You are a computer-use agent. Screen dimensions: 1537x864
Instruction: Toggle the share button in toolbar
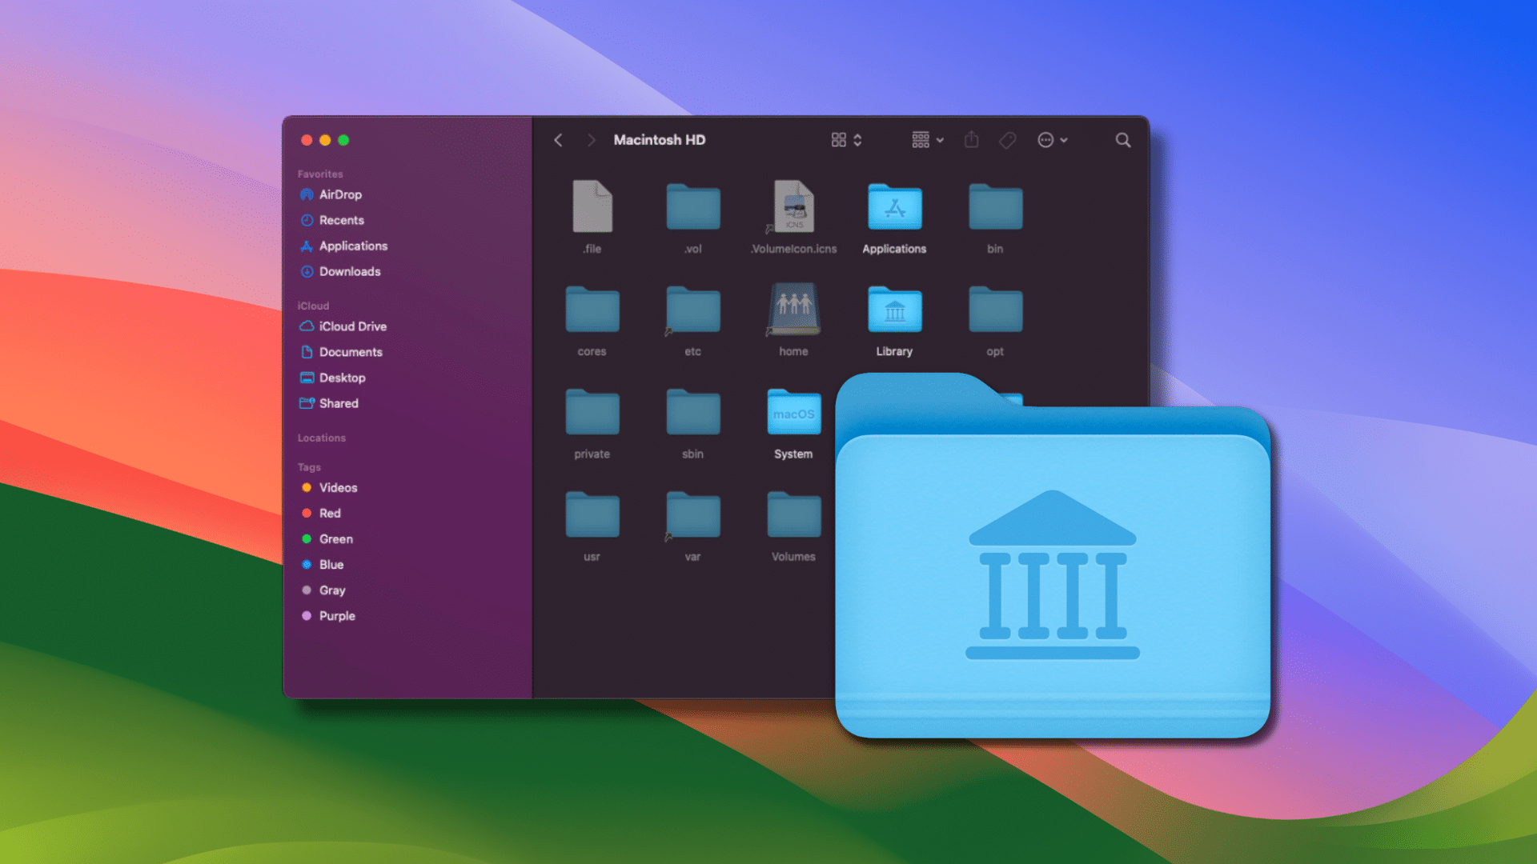coord(974,139)
